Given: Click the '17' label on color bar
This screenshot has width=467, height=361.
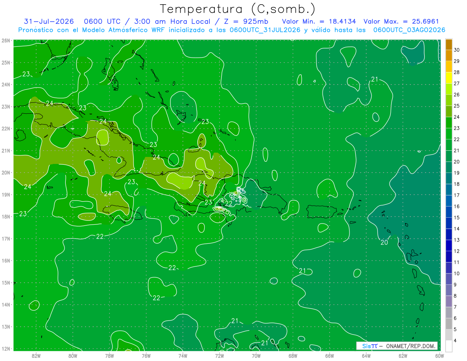Looking at the screenshot, I should point(456,195).
